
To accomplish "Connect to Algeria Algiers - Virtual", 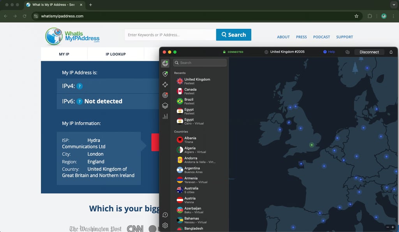I will [200, 150].
